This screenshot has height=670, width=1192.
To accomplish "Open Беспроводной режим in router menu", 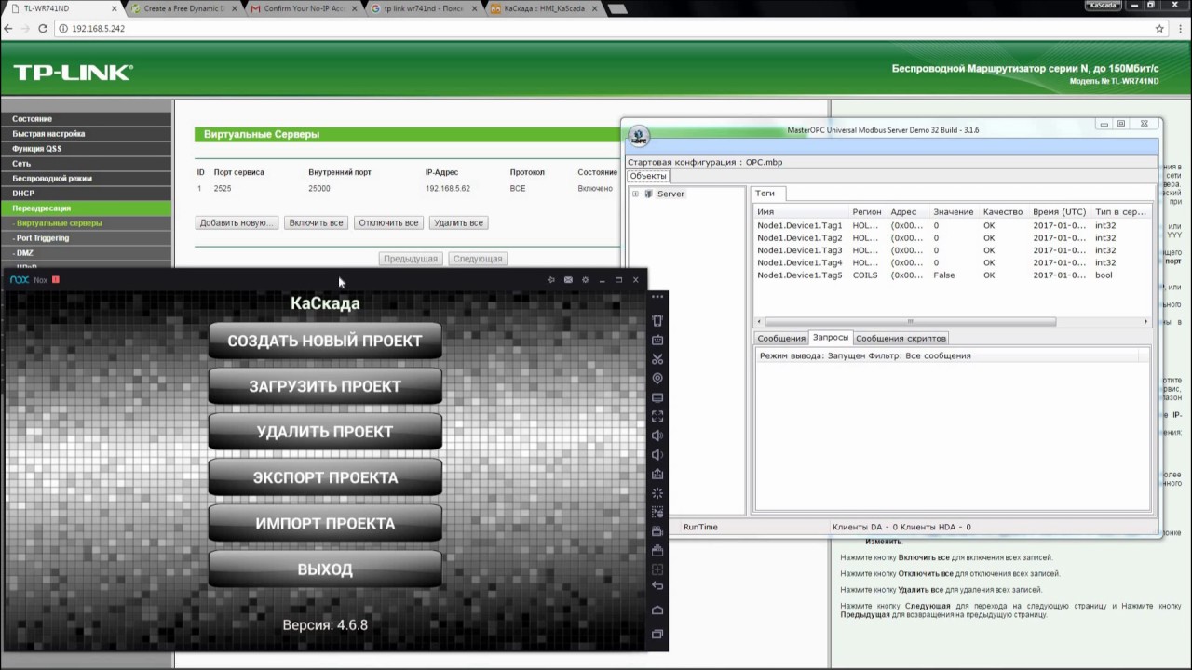I will 86,179.
